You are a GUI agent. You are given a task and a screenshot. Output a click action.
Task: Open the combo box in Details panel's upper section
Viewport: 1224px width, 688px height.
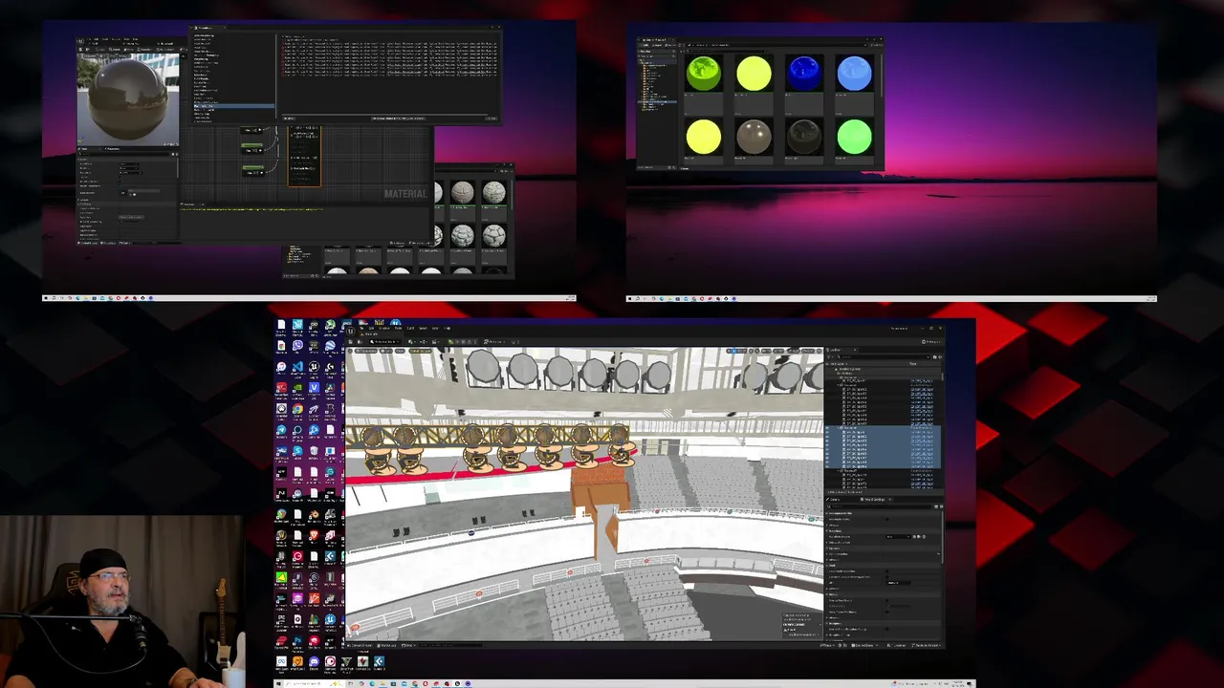coord(897,536)
